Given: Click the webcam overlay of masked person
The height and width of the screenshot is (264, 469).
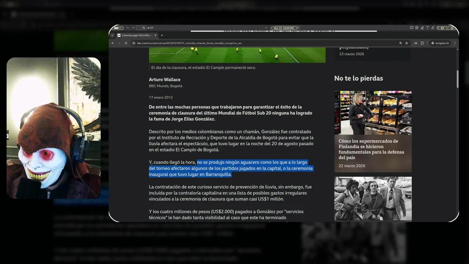Looking at the screenshot, I should (53, 128).
